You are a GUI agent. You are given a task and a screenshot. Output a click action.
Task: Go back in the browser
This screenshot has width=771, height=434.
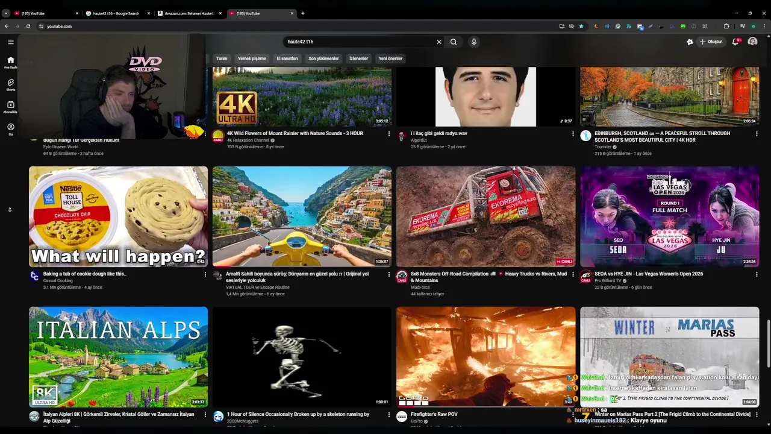[x=7, y=26]
